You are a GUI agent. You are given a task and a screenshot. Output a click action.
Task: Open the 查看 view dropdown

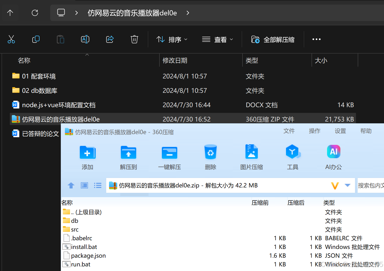218,39
